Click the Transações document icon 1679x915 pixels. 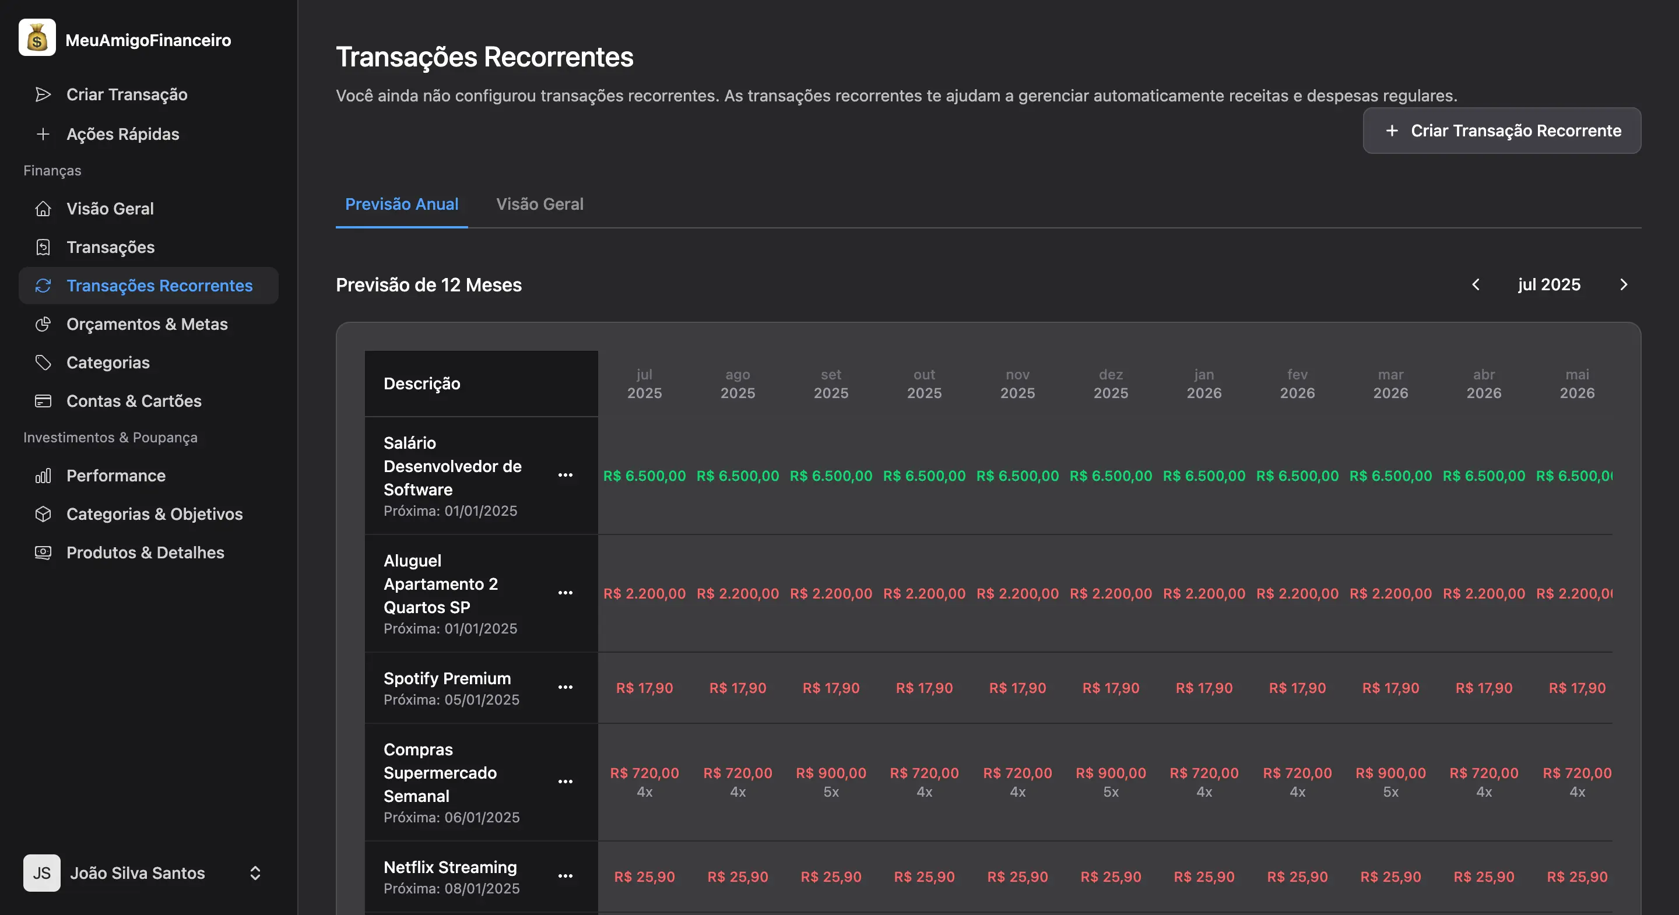pyautogui.click(x=43, y=247)
